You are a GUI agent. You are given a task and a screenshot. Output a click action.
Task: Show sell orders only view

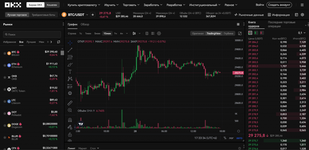coord(262,32)
